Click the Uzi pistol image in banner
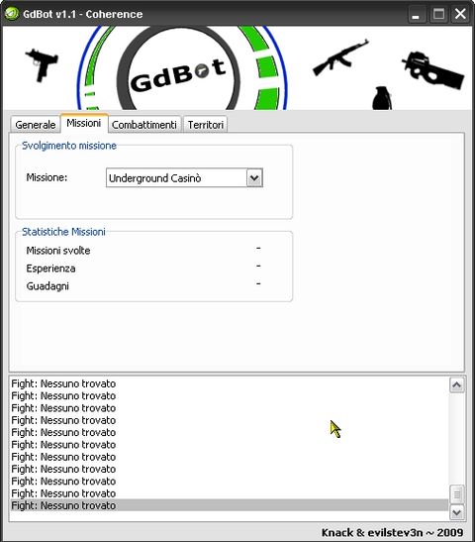This screenshot has width=475, height=542. pos(42,65)
